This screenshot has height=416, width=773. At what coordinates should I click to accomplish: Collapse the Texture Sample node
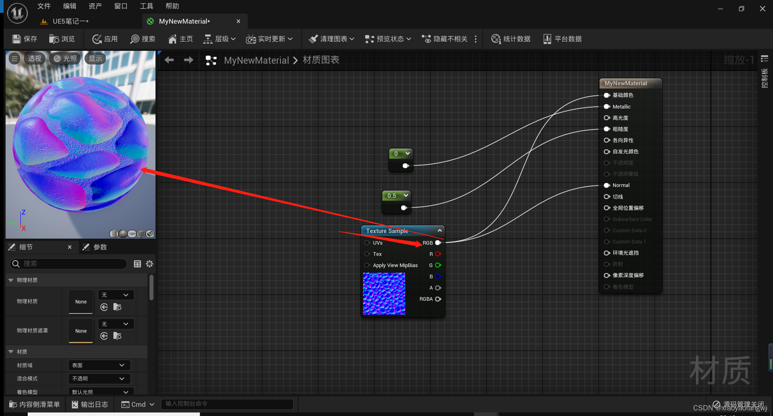pyautogui.click(x=440, y=231)
